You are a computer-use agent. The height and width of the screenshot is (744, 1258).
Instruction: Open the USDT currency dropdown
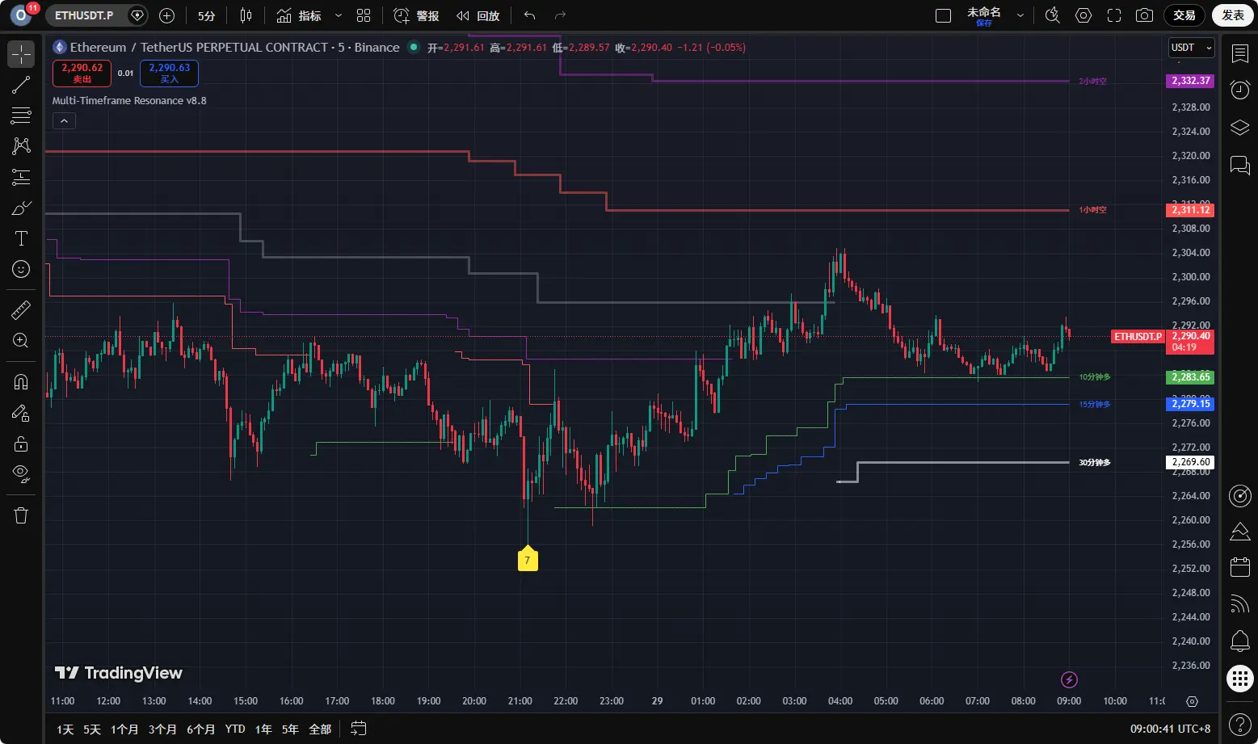[1191, 48]
